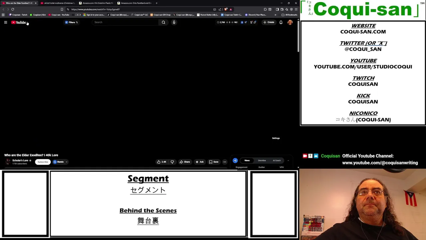Open the account avatar menu
This screenshot has width=426, height=240.
click(290, 22)
